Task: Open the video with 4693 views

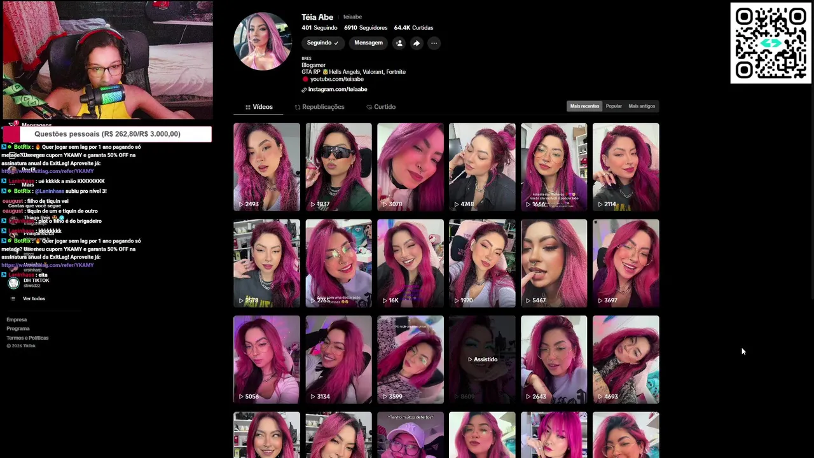Action: [x=626, y=359]
